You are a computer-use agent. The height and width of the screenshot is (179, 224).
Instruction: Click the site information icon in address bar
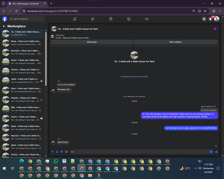click(x=24, y=11)
